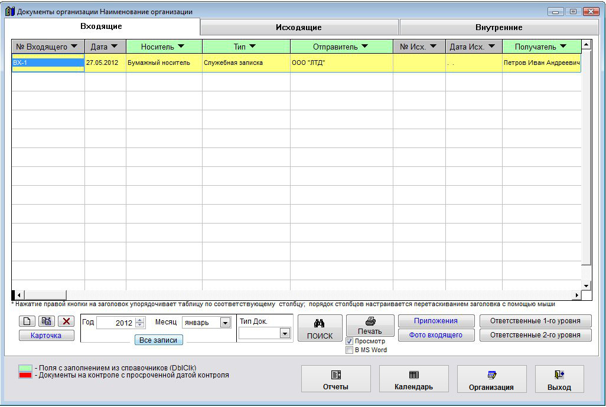Open Отчеты reports

(x=335, y=379)
